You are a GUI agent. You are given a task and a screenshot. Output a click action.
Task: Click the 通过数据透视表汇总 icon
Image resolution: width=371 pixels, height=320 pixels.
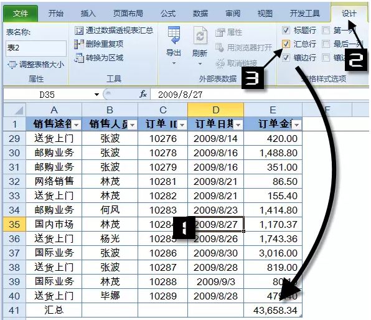(79, 31)
